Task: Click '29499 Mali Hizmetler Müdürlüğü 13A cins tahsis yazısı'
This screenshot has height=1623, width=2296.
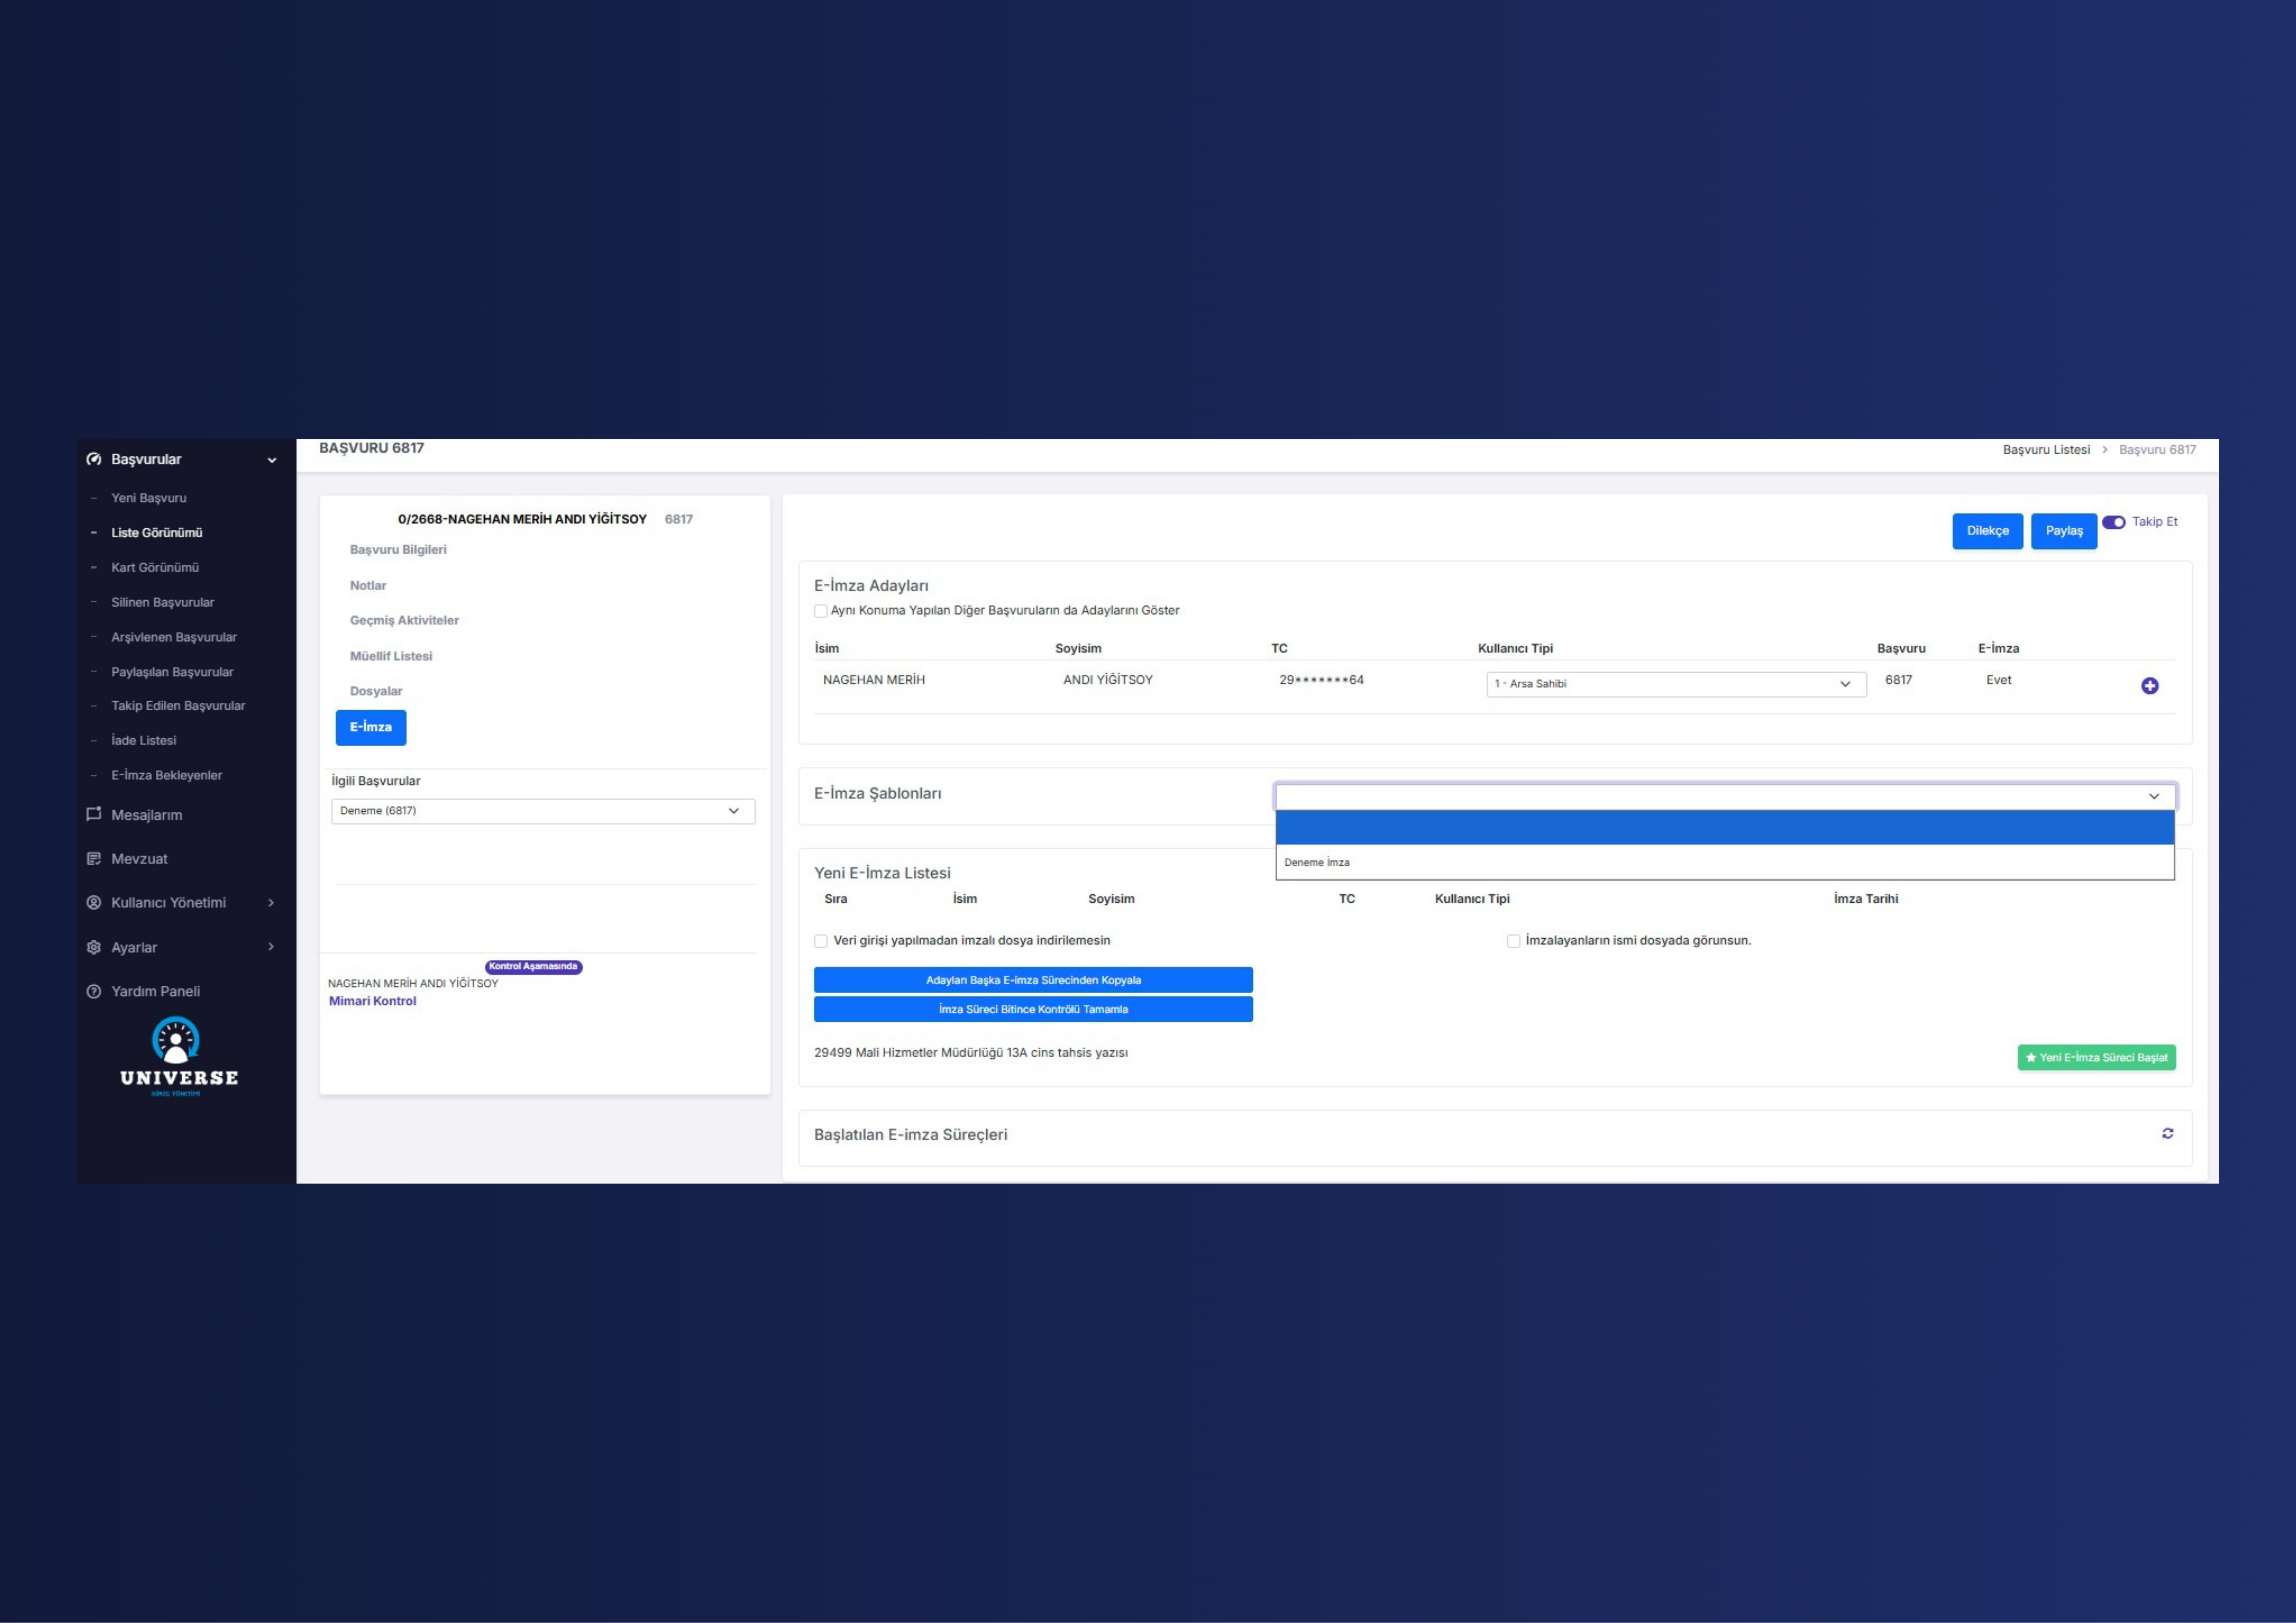Action: 971,1053
